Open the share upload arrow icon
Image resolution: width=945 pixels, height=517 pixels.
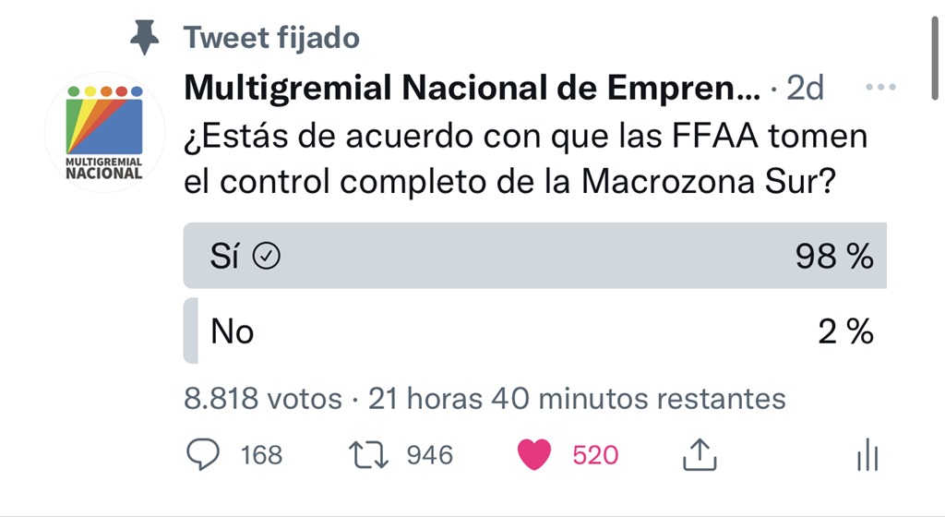(700, 454)
